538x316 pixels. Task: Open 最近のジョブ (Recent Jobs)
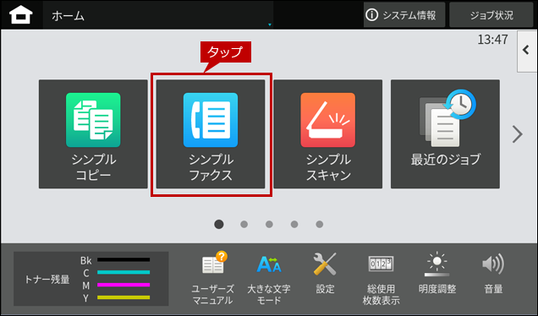[445, 134]
